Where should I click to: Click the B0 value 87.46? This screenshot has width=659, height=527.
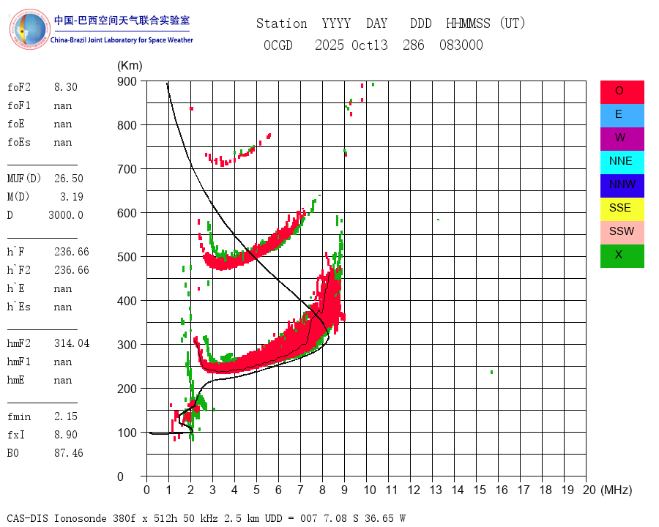tap(69, 452)
